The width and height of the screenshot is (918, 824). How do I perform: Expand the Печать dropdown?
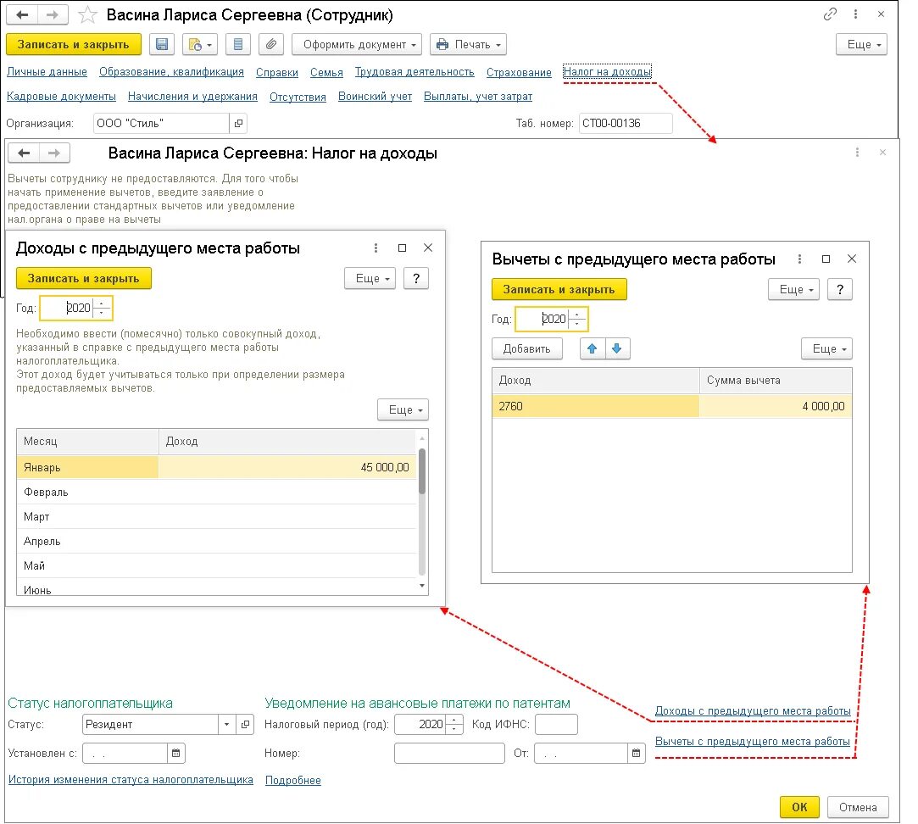[x=468, y=45]
